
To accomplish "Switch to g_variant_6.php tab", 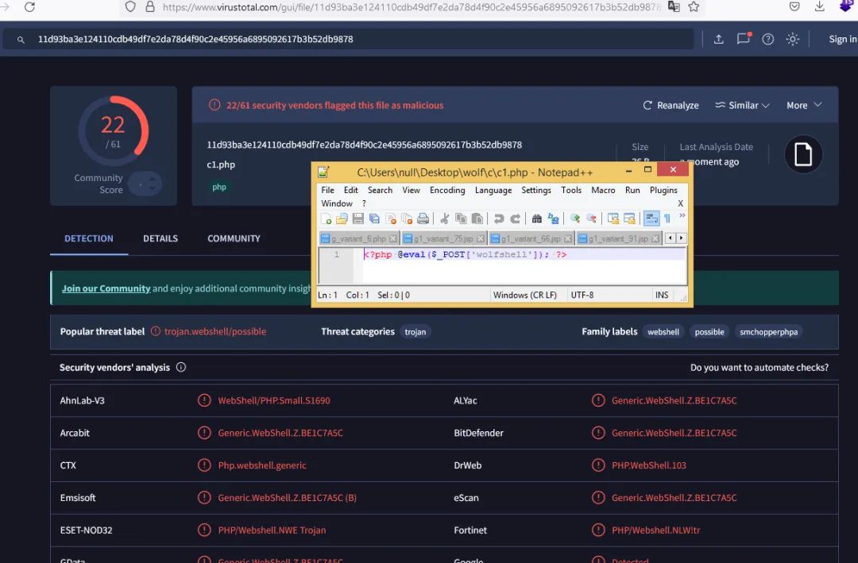I will 358,238.
